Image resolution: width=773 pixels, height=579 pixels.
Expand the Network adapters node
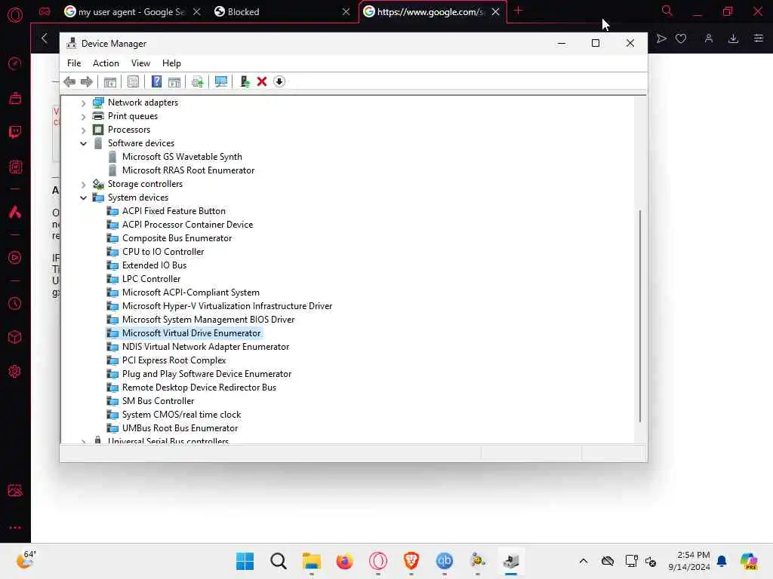point(83,103)
